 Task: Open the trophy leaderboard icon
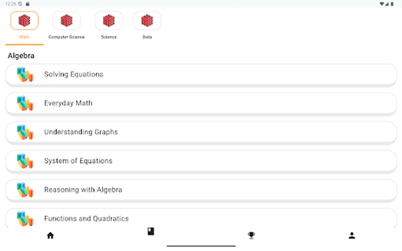tap(251, 235)
